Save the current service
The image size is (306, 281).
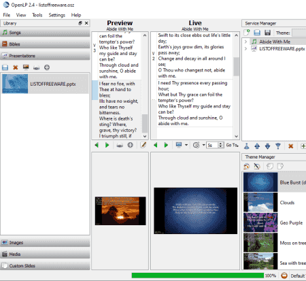click(x=267, y=33)
